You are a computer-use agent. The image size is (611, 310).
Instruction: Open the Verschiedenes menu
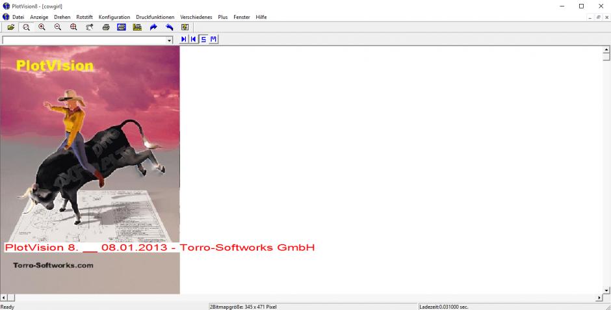(x=196, y=17)
